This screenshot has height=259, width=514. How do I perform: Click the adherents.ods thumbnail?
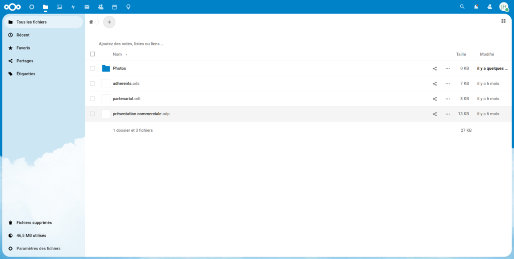pos(106,83)
